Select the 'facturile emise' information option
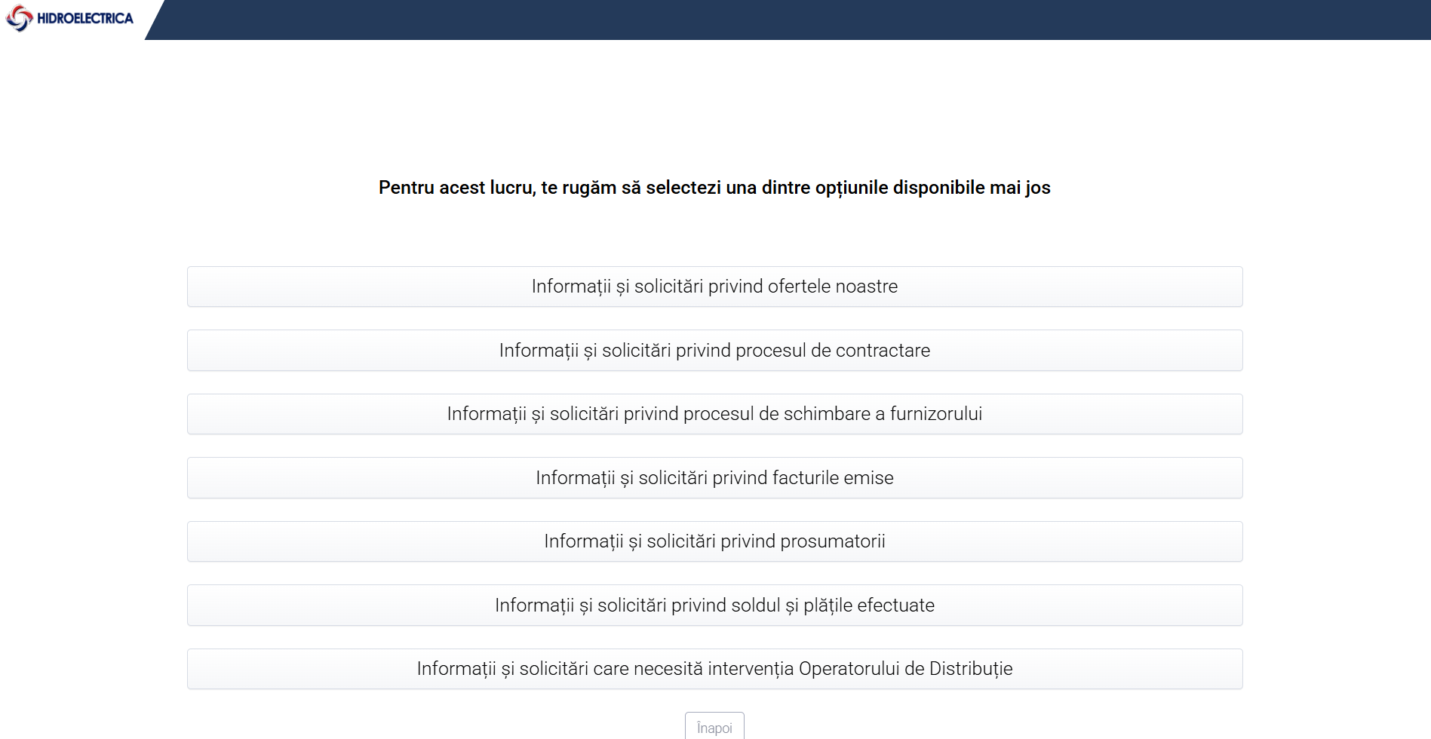1431x739 pixels. [714, 478]
